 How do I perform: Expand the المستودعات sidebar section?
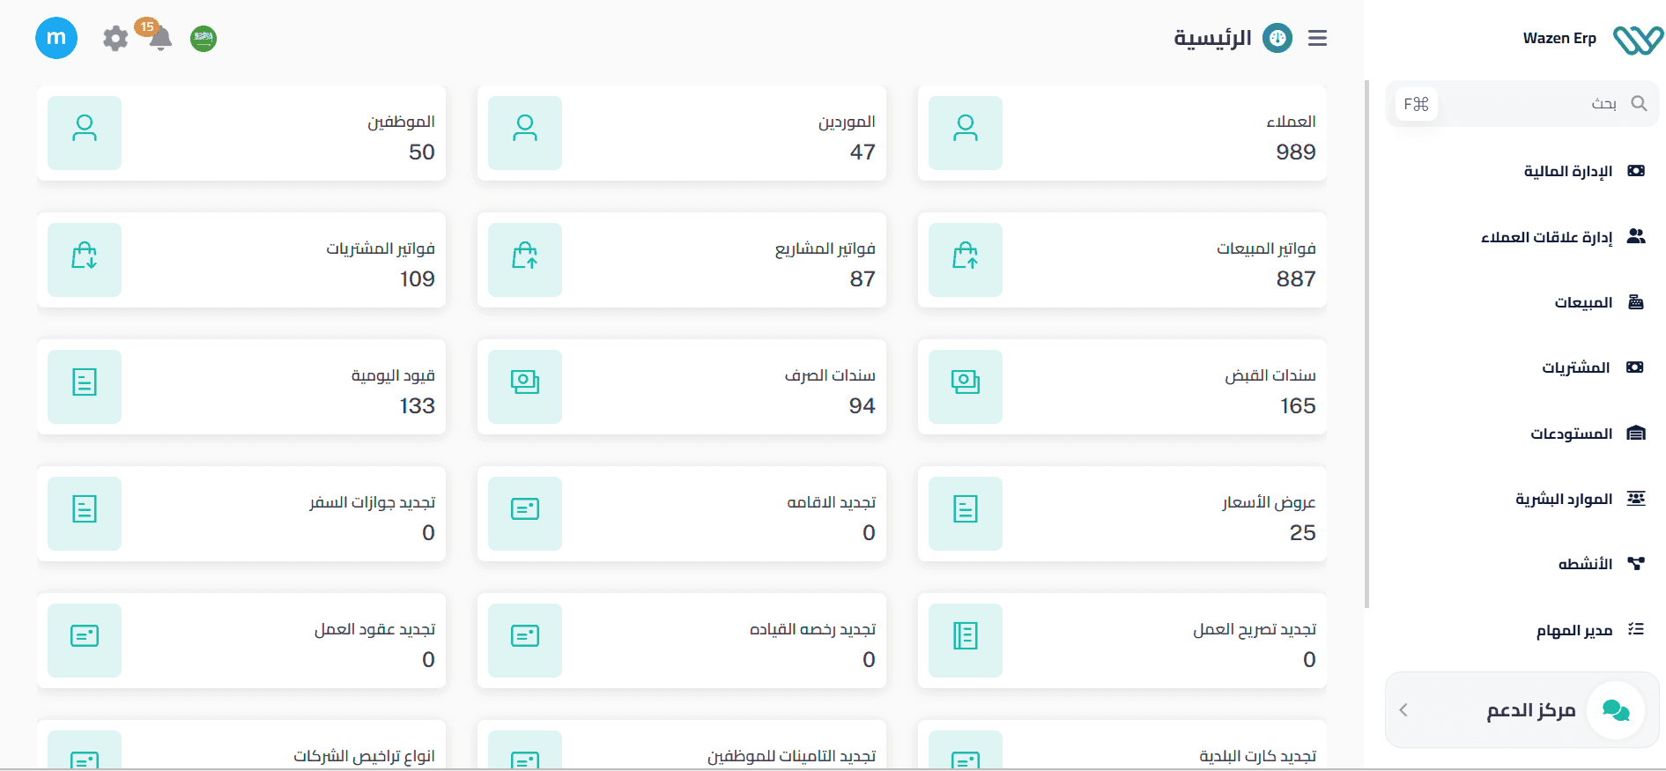(1571, 434)
